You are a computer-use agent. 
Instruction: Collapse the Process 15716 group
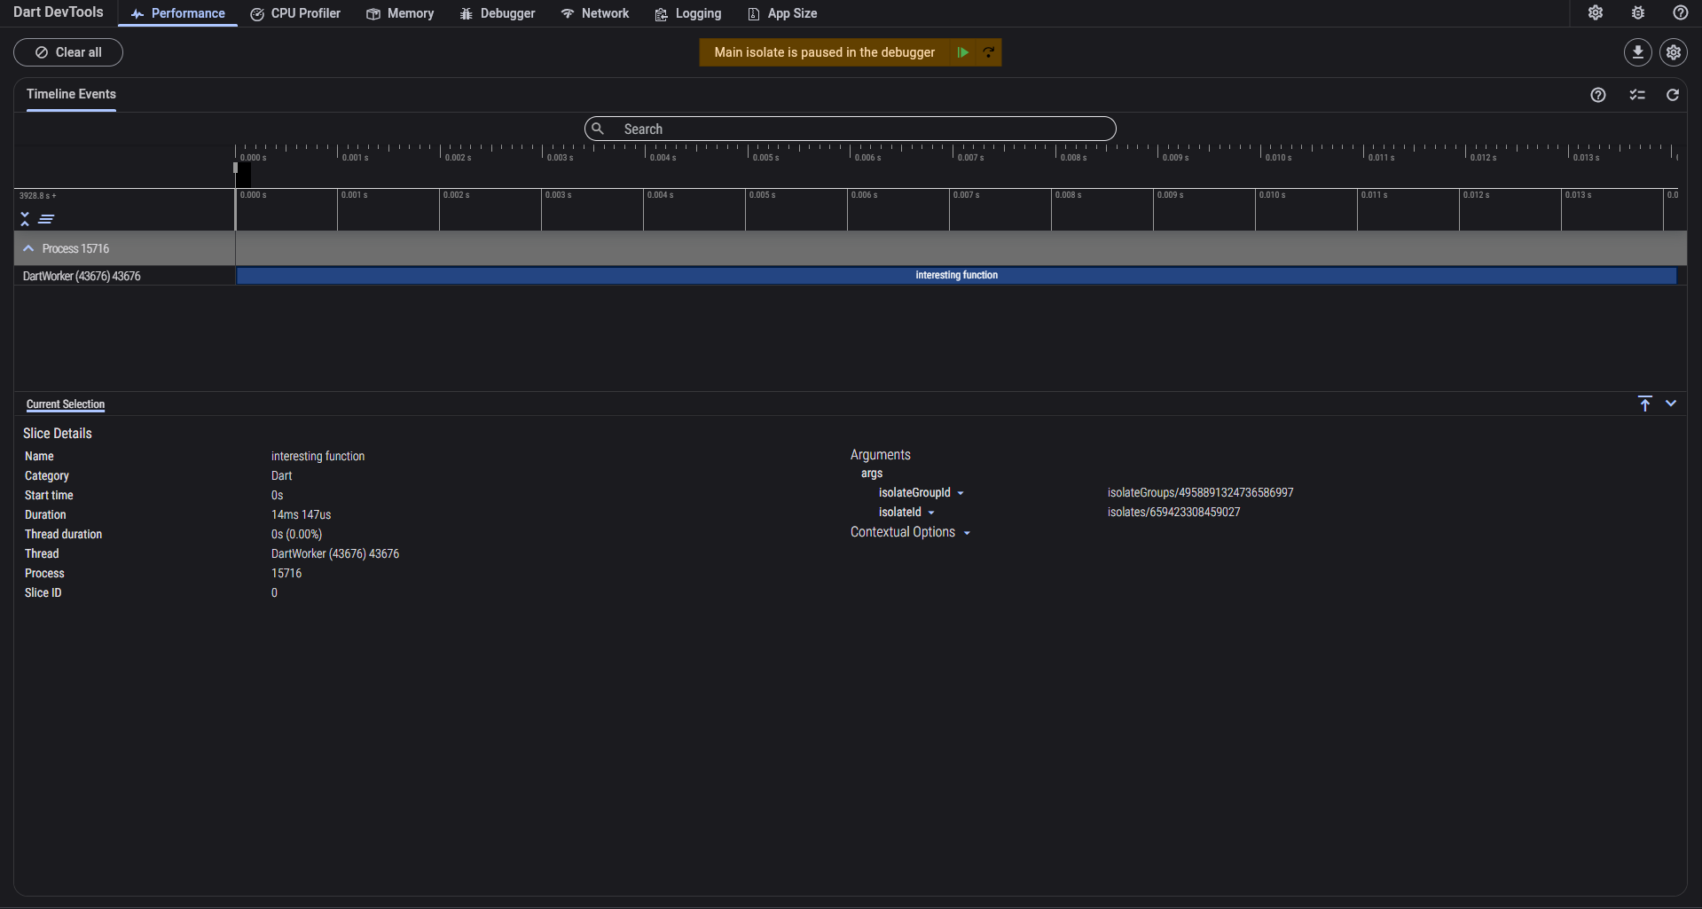pyautogui.click(x=28, y=249)
